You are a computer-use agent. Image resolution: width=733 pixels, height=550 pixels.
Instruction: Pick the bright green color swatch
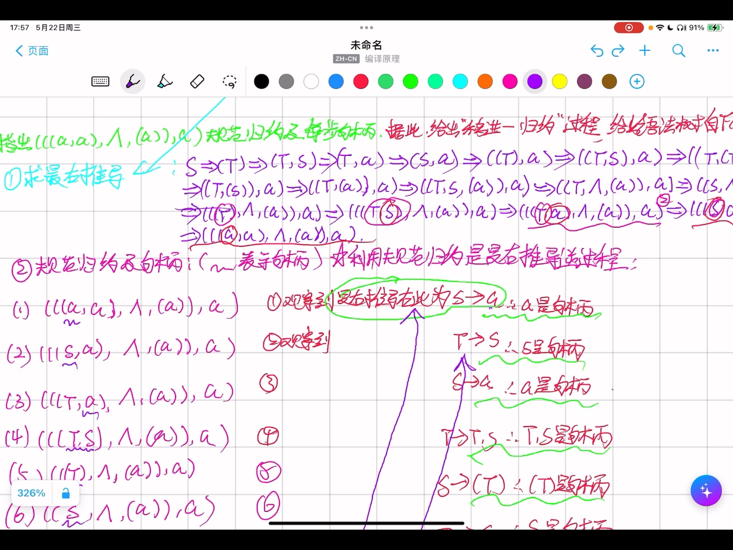click(410, 81)
